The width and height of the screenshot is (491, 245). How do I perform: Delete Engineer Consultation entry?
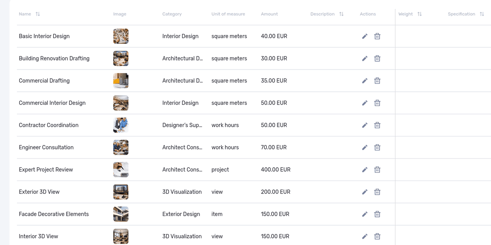pyautogui.click(x=377, y=147)
